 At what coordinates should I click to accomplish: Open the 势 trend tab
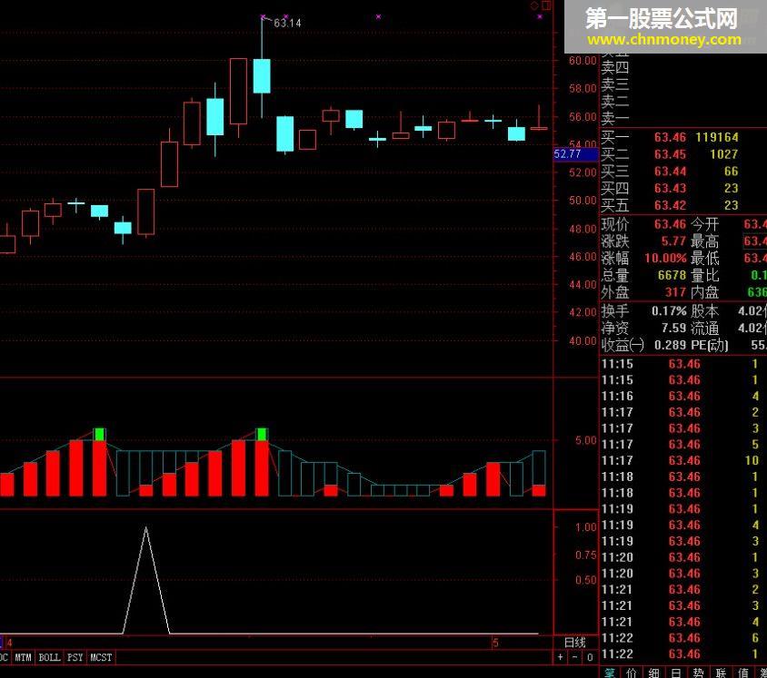click(x=699, y=673)
